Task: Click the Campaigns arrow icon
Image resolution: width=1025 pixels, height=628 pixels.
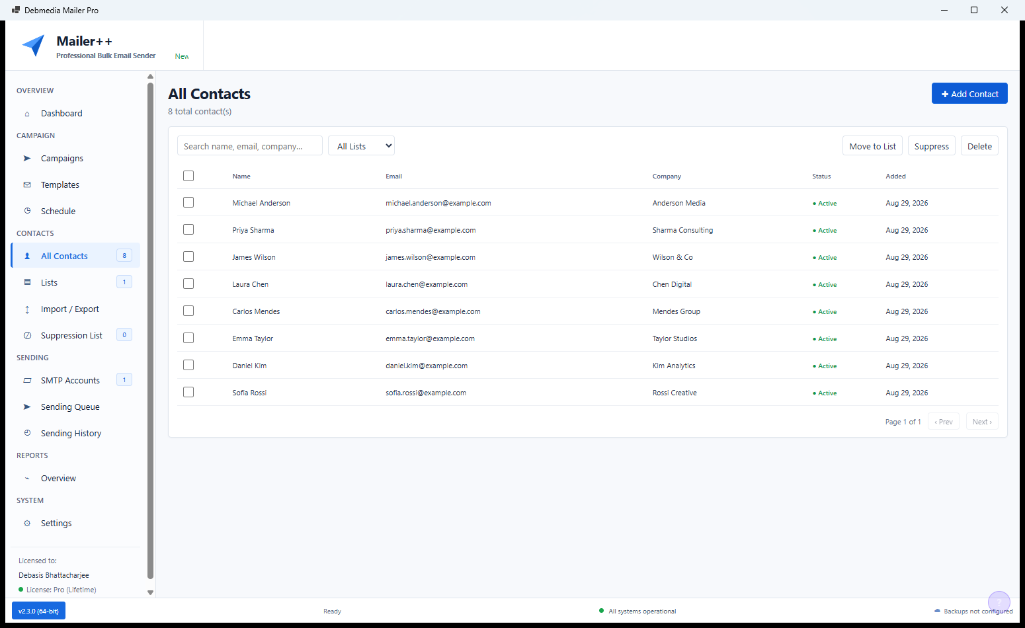Action: pyautogui.click(x=27, y=159)
